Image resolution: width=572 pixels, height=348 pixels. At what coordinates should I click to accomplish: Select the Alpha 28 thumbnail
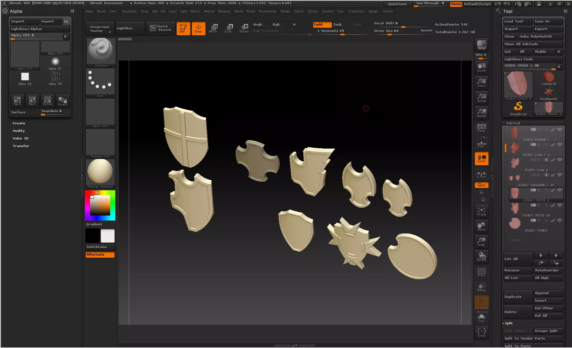pos(25,79)
